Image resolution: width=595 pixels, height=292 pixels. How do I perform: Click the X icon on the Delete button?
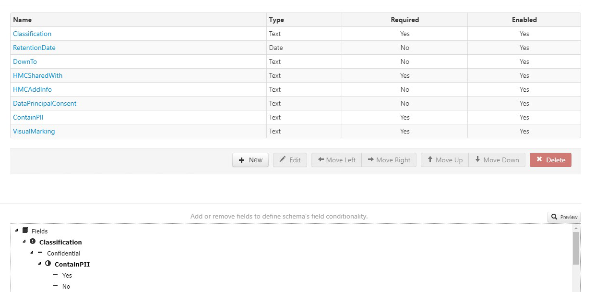click(539, 160)
